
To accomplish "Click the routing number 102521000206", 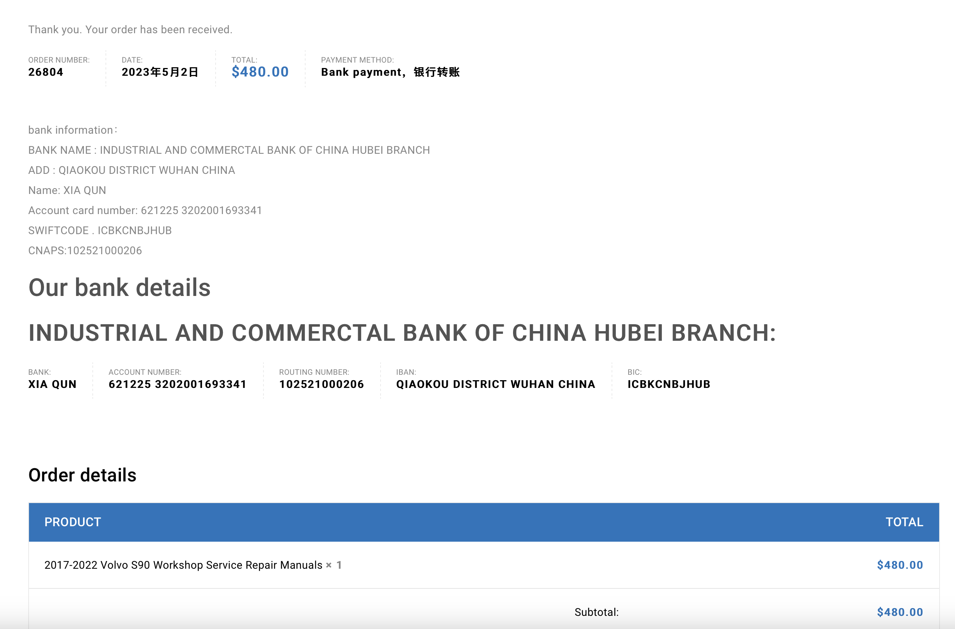I will pyautogui.click(x=322, y=384).
